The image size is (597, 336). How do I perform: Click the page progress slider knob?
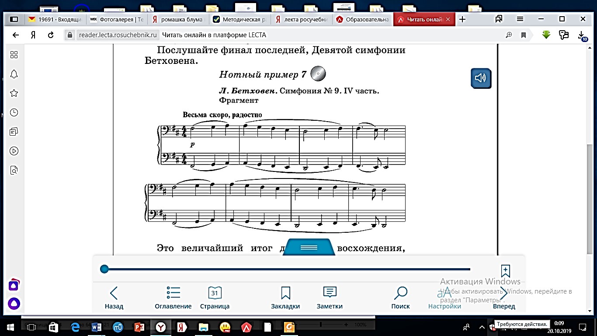coord(104,269)
